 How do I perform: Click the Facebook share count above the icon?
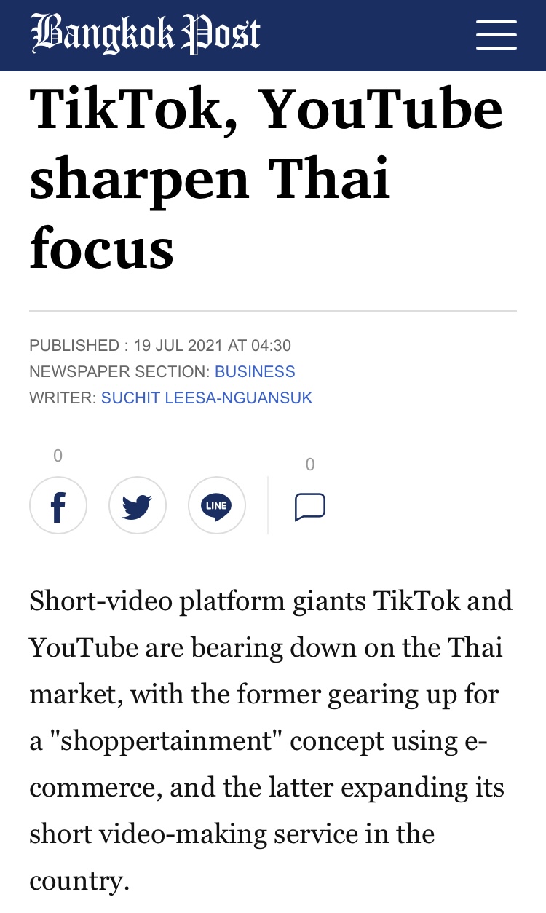58,456
